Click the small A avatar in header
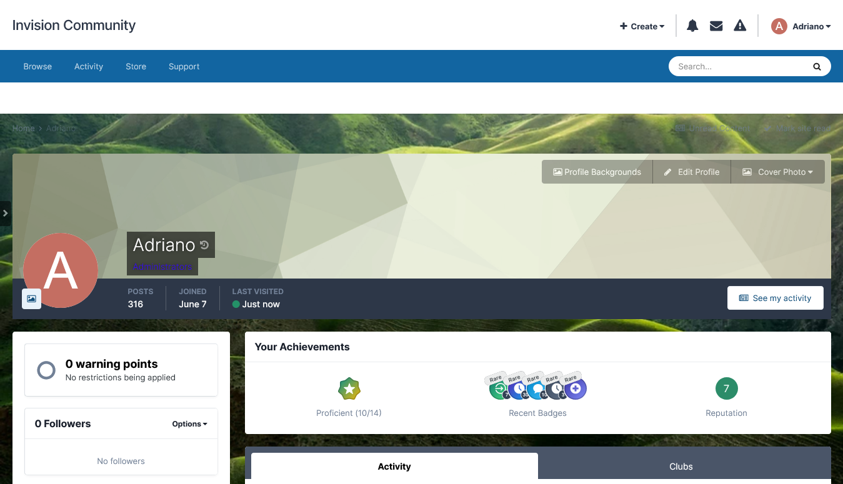The image size is (843, 484). pos(779,26)
